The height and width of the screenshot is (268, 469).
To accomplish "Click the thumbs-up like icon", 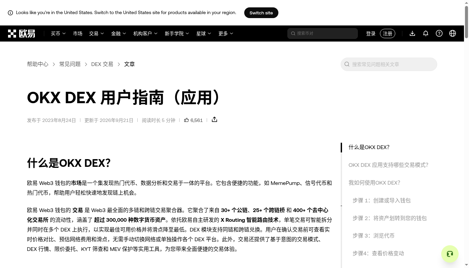I will pyautogui.click(x=187, y=120).
